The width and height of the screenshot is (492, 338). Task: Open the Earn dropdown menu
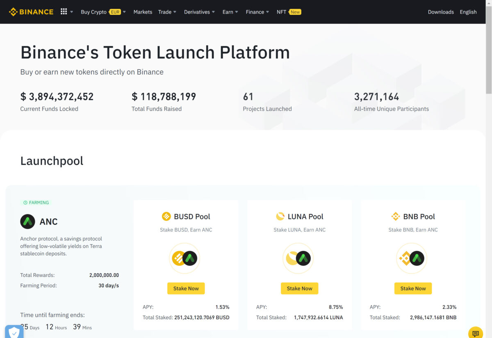[x=230, y=12]
